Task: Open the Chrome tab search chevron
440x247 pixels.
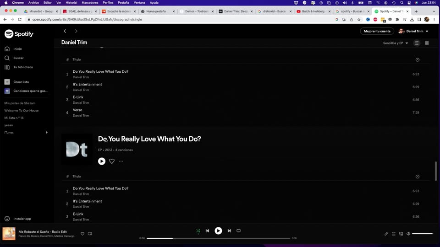Action: (434, 11)
